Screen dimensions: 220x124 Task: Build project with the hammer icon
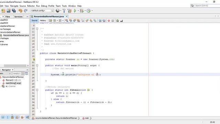64,11
